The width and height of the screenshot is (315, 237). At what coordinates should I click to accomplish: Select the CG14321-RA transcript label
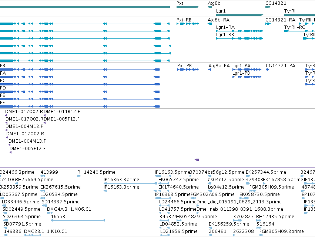(x=281, y=20)
